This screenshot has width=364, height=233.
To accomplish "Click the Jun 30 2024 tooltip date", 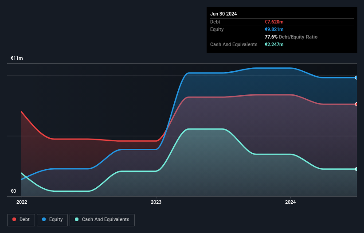I will coord(223,14).
